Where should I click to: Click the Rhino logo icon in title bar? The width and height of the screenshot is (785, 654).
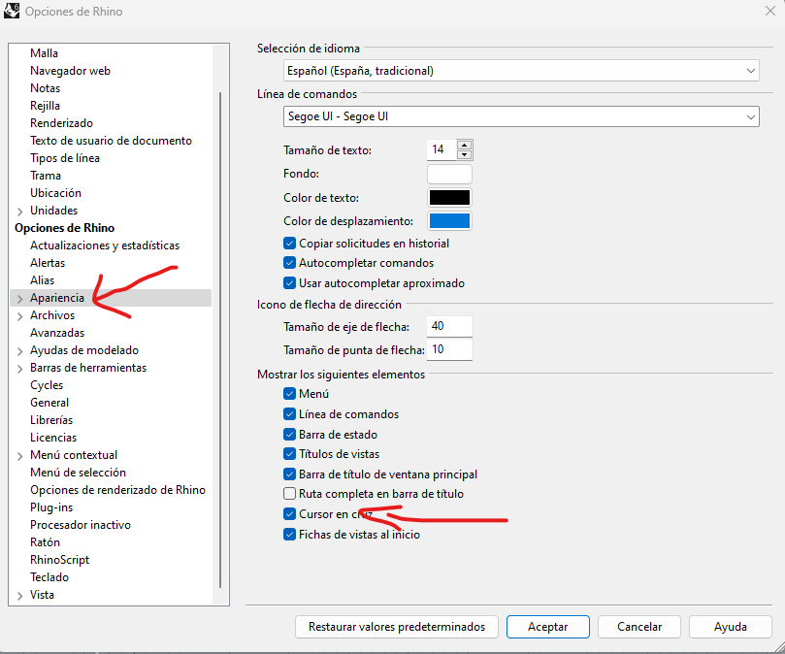click(x=11, y=11)
